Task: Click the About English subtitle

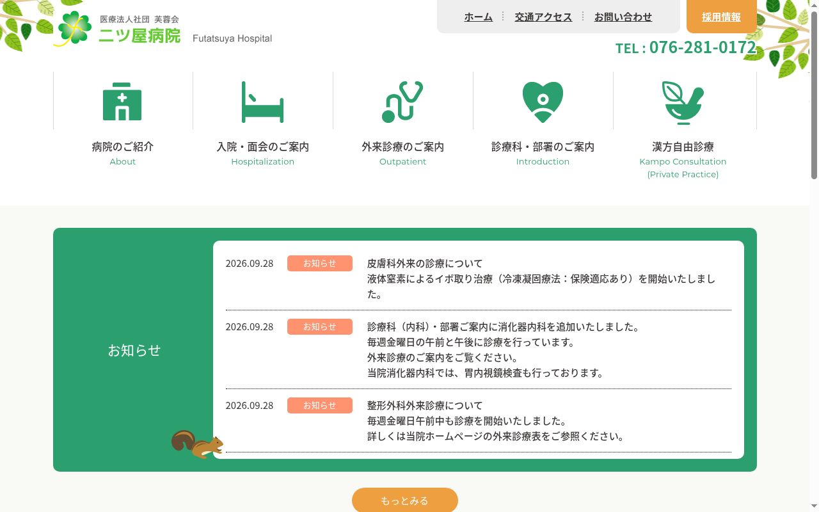Action: pos(123,161)
